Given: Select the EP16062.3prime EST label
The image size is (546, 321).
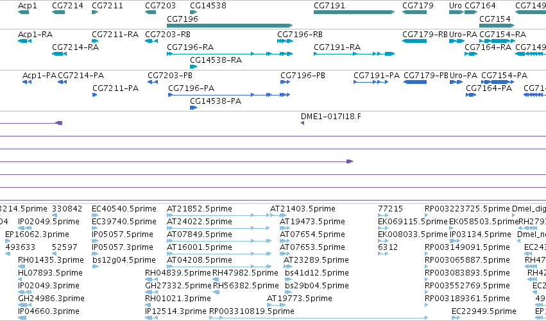Looking at the screenshot, I should coord(37,235).
